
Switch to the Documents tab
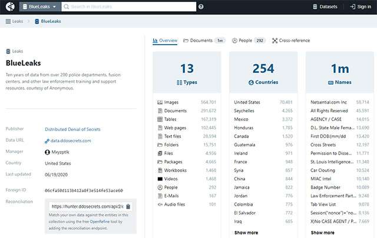[204, 41]
